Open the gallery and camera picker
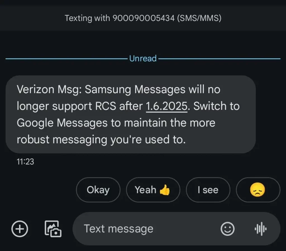 53,229
